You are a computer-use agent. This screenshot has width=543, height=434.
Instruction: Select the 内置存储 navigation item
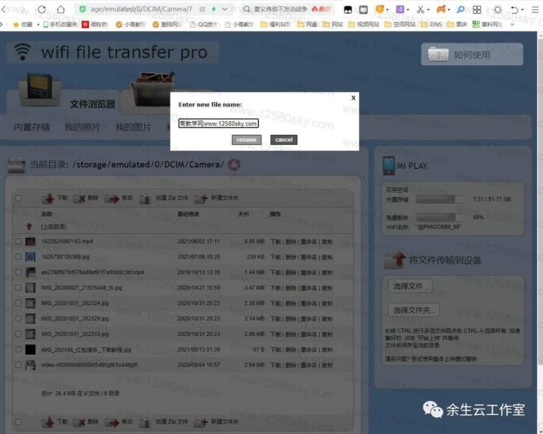pyautogui.click(x=32, y=127)
